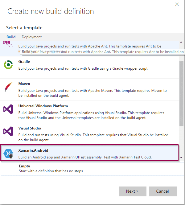This screenshot has width=185, height=205.
Task: Click the Cancel button
Action: [x=162, y=191]
